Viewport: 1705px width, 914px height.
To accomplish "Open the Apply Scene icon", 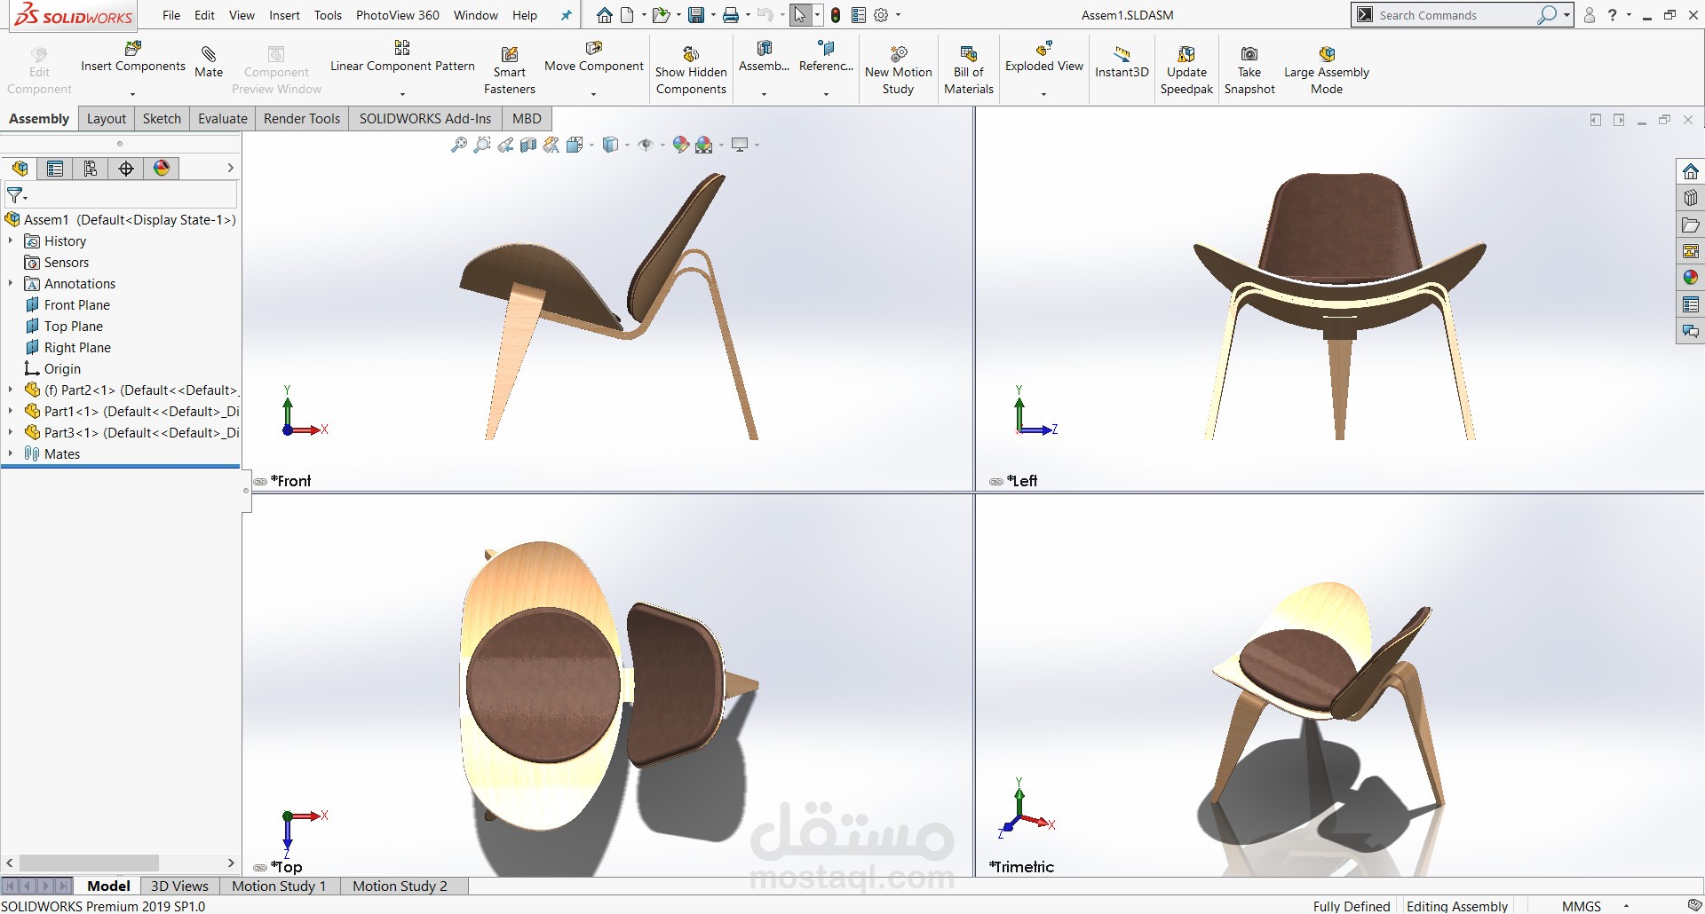I will 704,145.
